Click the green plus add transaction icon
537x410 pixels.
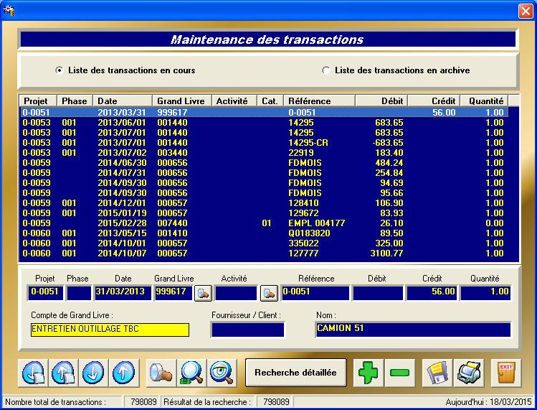(369, 373)
